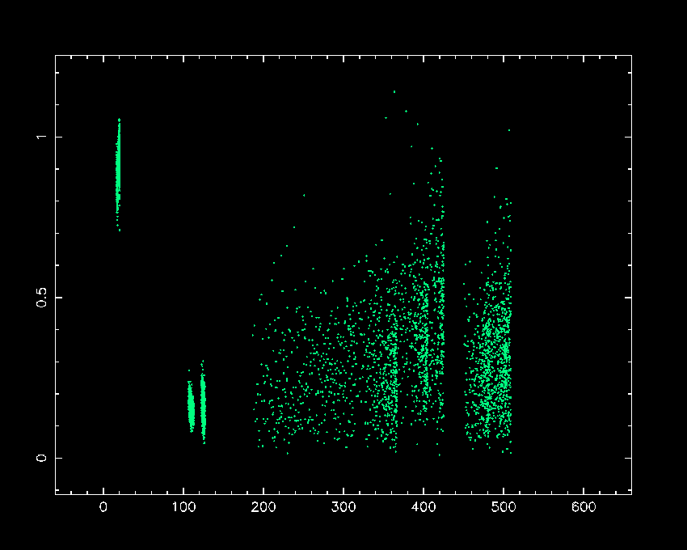Select the dense point cluster near x=125
Viewport: 687px width, 550px height.
coord(204,403)
